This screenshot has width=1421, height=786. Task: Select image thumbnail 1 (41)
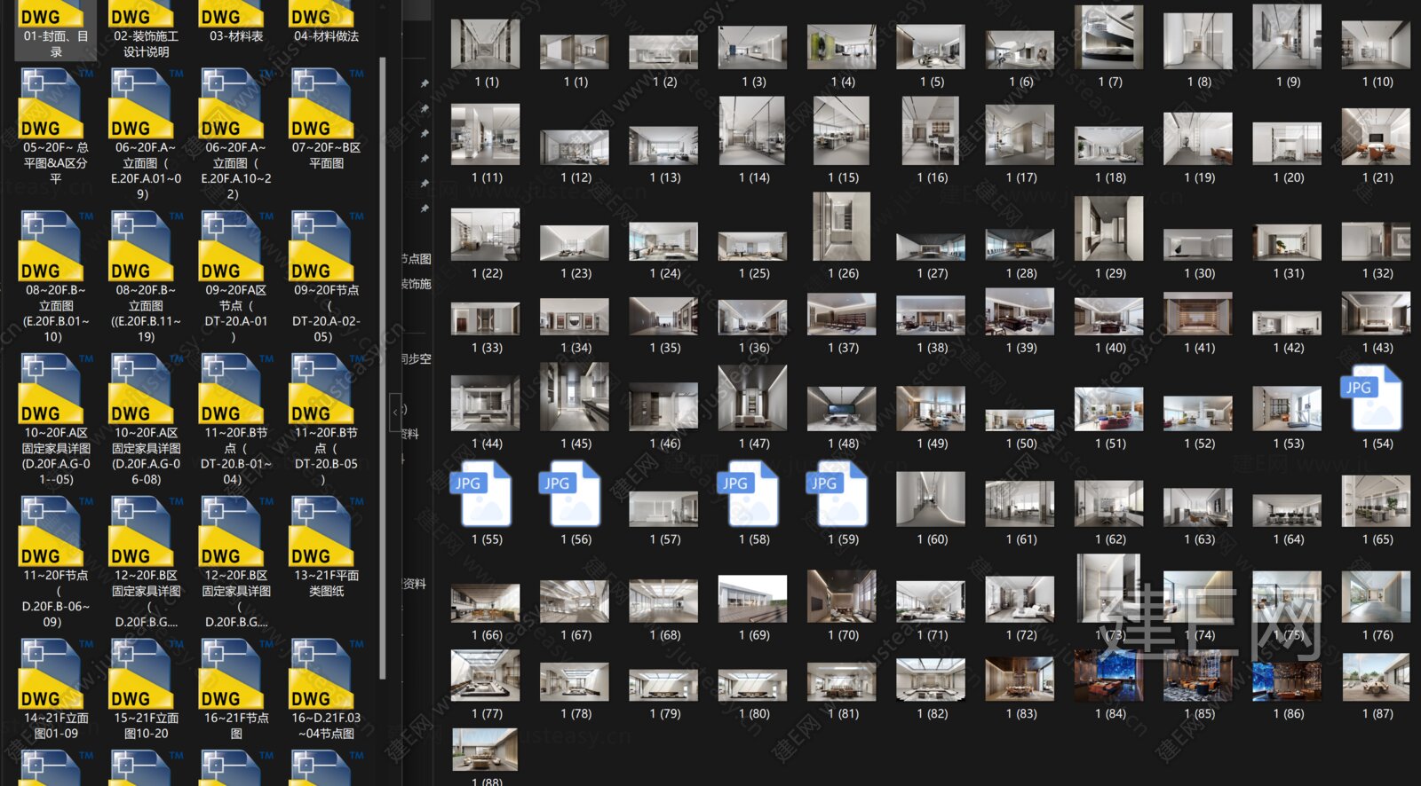click(x=1197, y=314)
